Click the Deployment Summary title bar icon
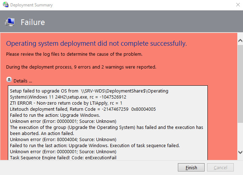Screen dimensions: 243x175 click(6, 5)
